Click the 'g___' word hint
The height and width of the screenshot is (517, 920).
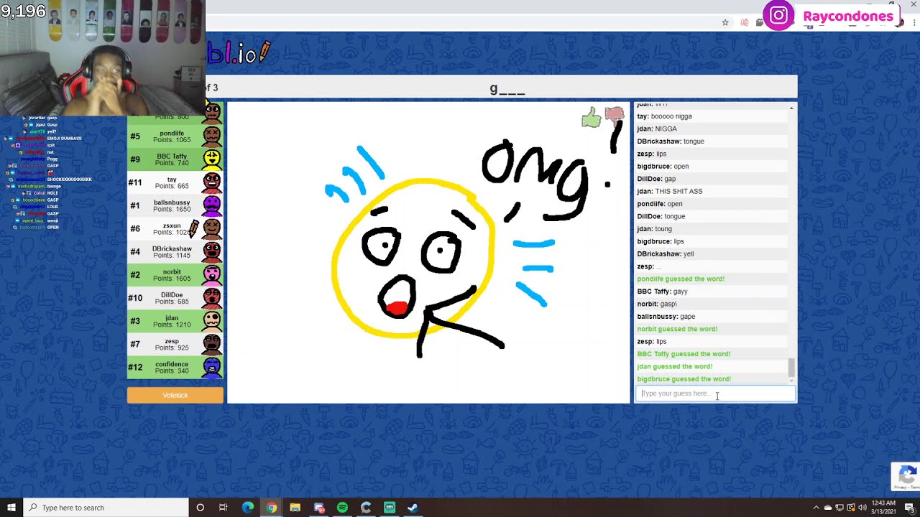(x=507, y=88)
